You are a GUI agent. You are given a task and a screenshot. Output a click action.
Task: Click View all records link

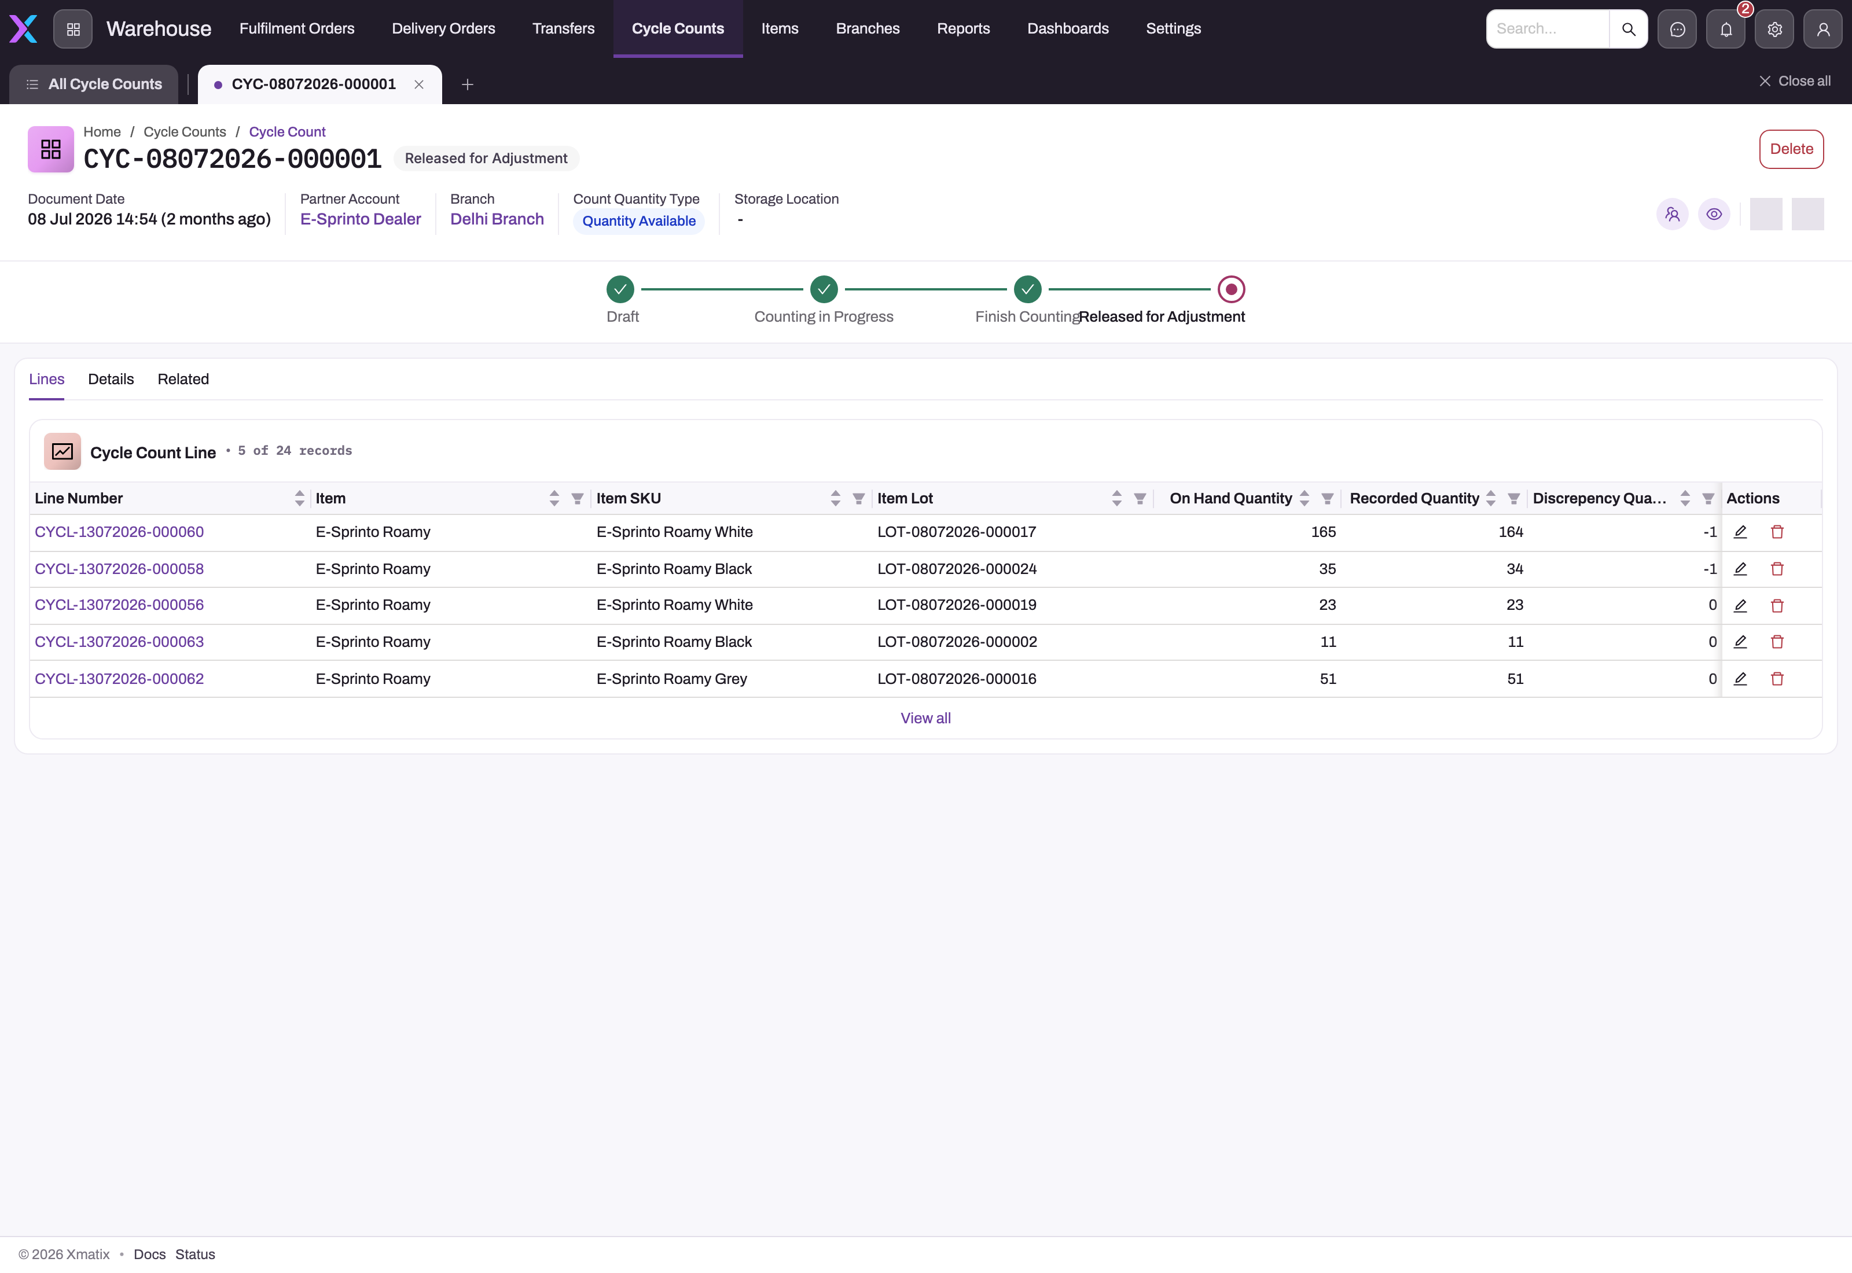tap(925, 719)
